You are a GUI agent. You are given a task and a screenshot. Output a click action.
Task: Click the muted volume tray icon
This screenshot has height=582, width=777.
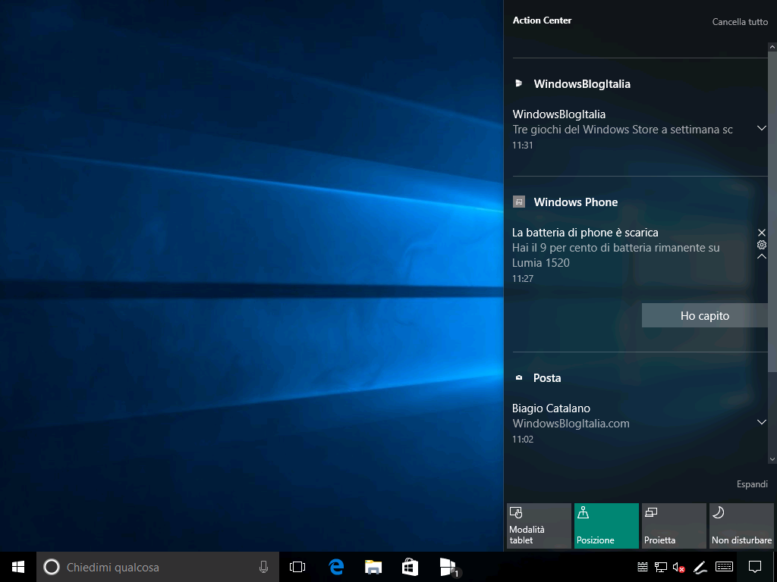pos(678,567)
